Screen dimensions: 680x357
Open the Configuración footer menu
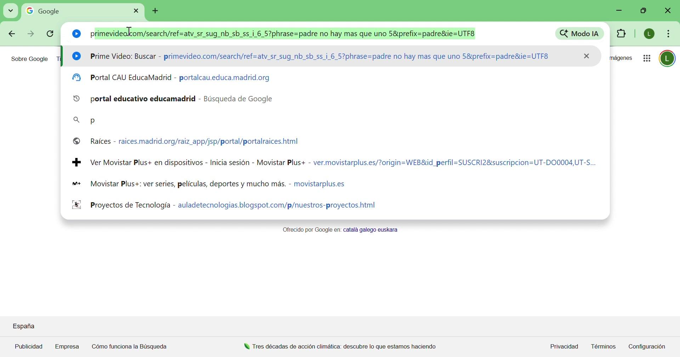pyautogui.click(x=647, y=347)
